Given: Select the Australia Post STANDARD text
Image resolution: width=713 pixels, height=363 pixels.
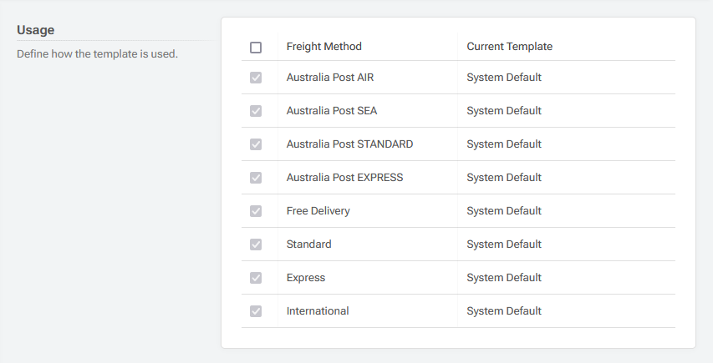Looking at the screenshot, I should [349, 144].
